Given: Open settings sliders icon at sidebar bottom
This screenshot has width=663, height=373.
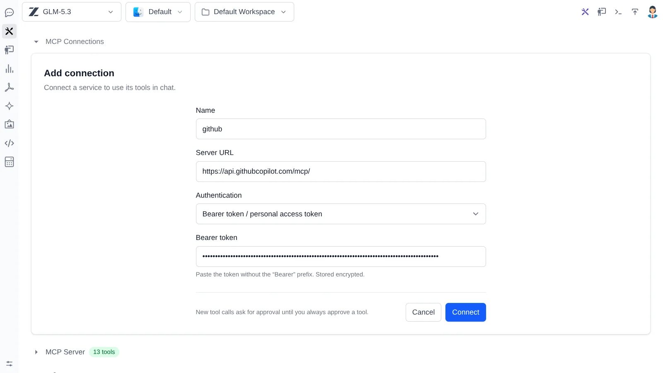Looking at the screenshot, I should (x=9, y=363).
